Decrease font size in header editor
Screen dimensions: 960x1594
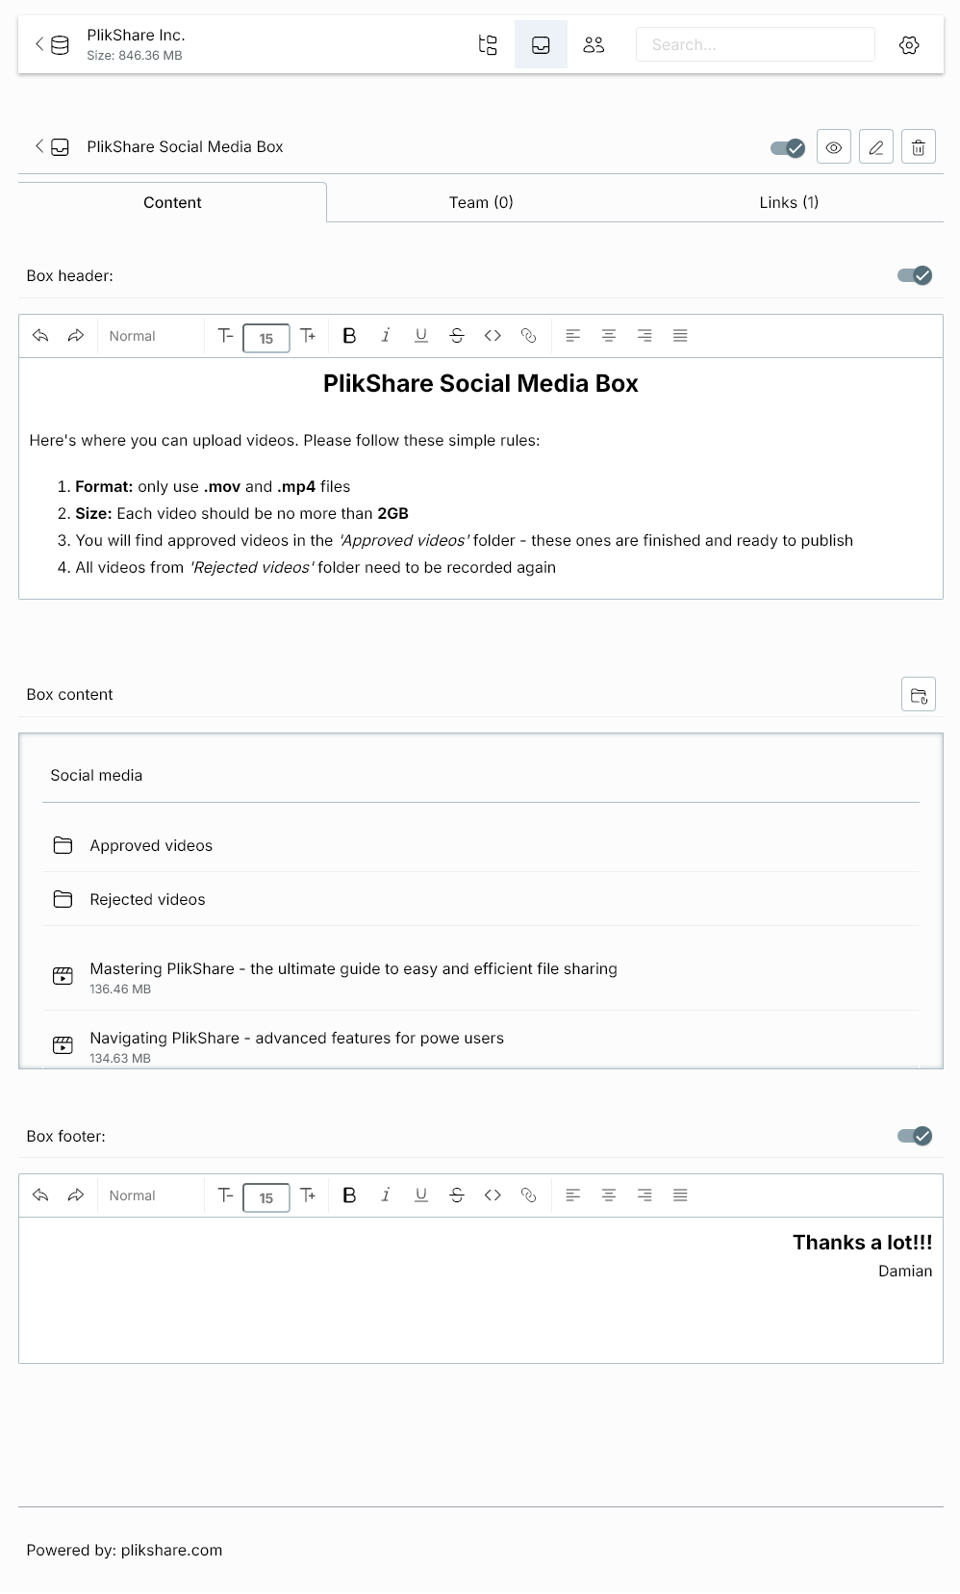click(225, 336)
